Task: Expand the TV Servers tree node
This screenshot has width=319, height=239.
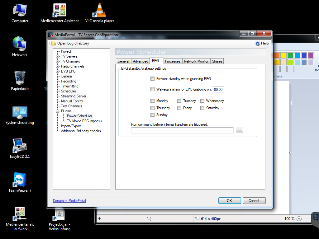Action: click(58, 57)
